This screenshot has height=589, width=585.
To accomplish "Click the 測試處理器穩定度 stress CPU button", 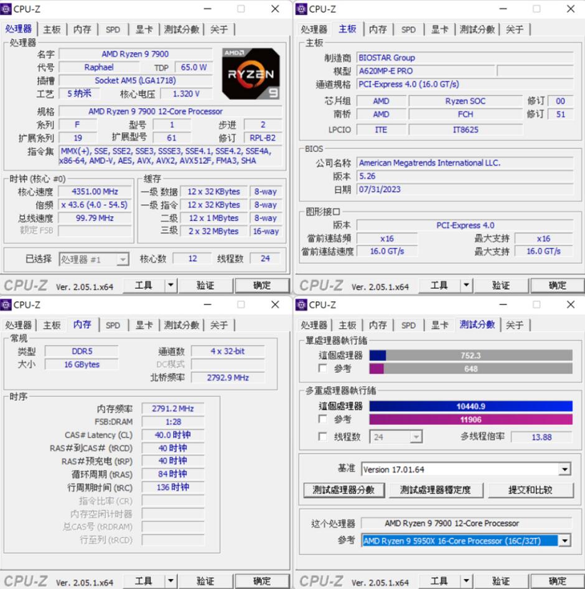I will [x=436, y=490].
